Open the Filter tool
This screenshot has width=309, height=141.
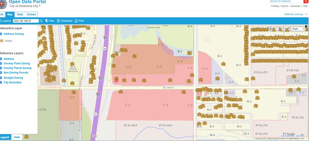coord(50,21)
